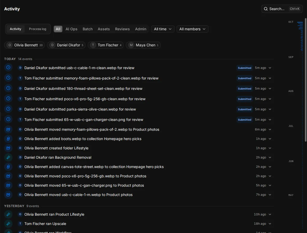Open the All time dropdown
Image resolution: width=307 pixels, height=233 pixels.
(163, 29)
